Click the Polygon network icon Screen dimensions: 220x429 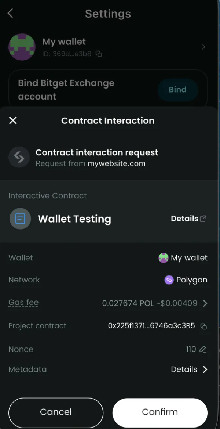click(x=168, y=280)
